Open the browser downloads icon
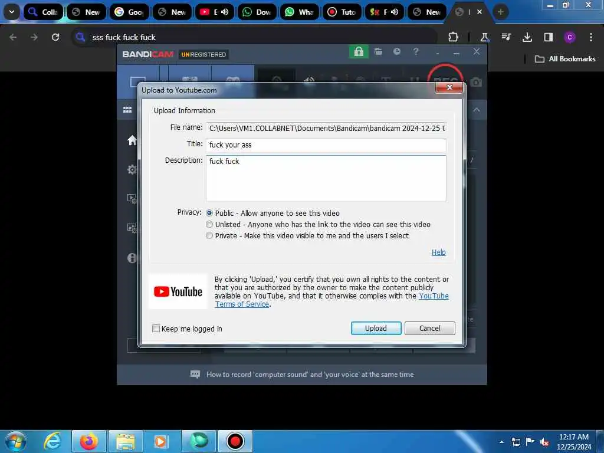Image resolution: width=604 pixels, height=453 pixels. pyautogui.click(x=527, y=37)
